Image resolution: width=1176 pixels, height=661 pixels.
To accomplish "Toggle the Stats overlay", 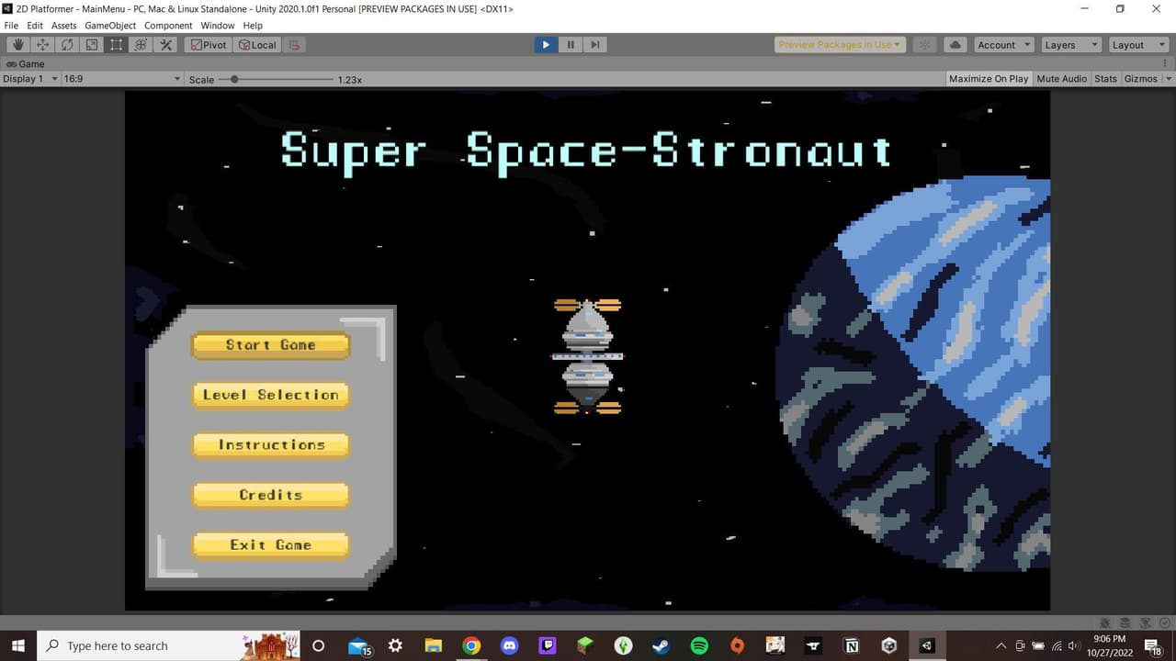I will pyautogui.click(x=1105, y=79).
